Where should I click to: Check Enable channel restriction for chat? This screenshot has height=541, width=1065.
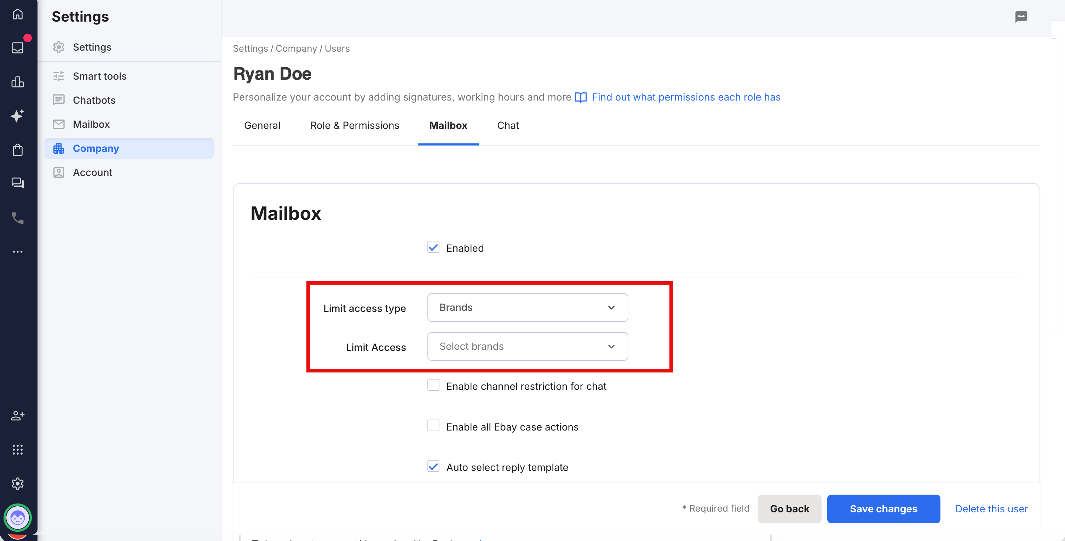pos(433,385)
